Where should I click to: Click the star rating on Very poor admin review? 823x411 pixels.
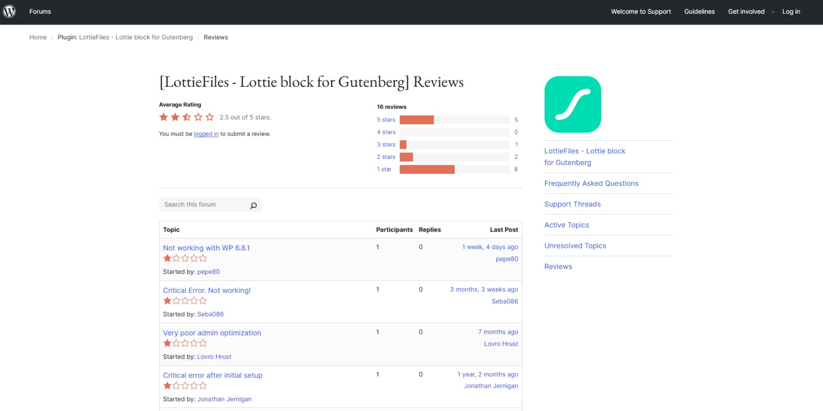[x=185, y=343]
